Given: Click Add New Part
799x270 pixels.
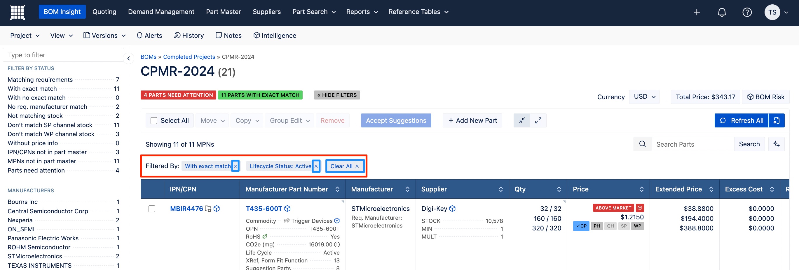Looking at the screenshot, I should pyautogui.click(x=472, y=120).
